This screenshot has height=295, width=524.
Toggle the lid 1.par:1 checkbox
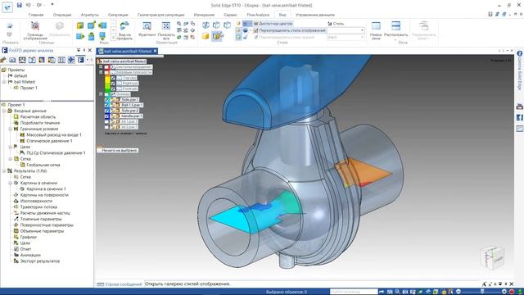point(106,121)
